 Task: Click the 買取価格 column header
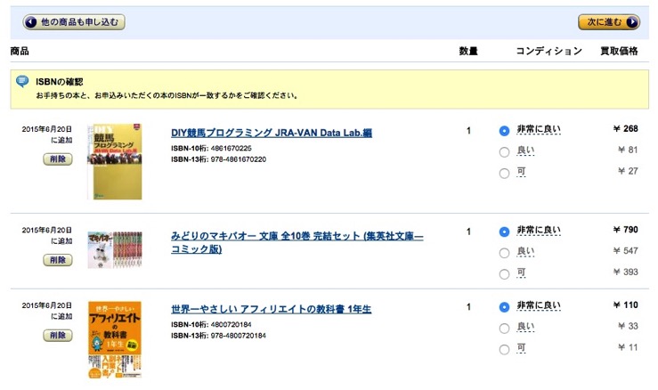click(619, 52)
